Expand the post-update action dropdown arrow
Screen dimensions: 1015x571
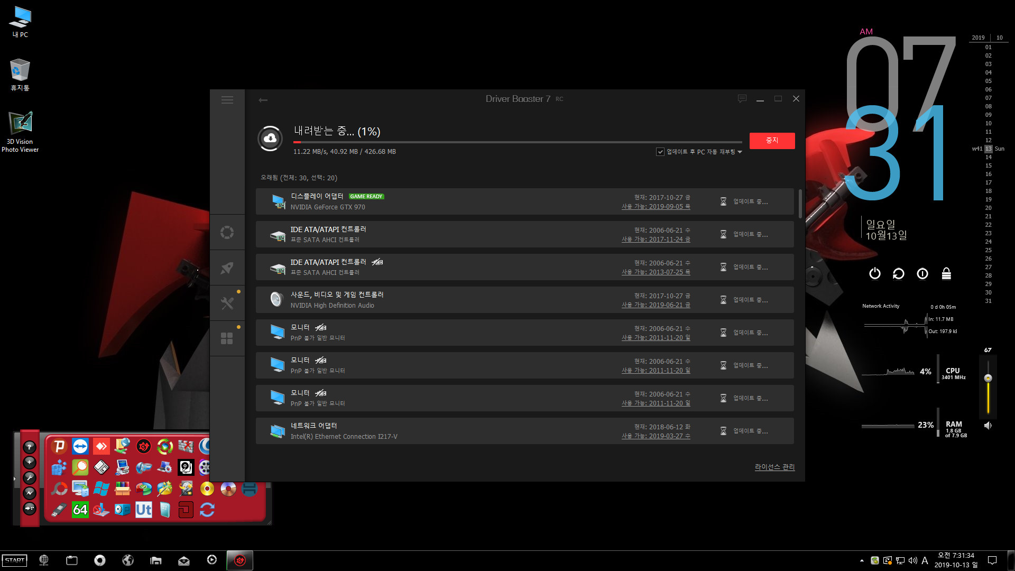click(x=740, y=152)
